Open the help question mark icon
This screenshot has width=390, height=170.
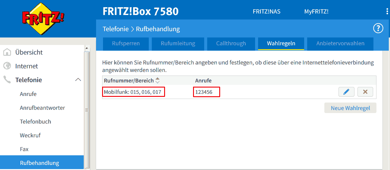[378, 28]
